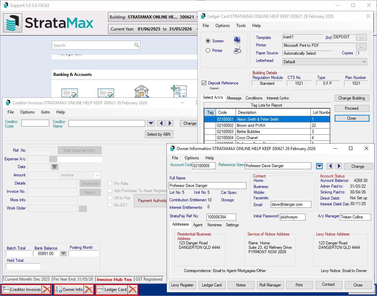Click the Creditor Code input field
This screenshot has height=296, width=377.
tap(35, 123)
